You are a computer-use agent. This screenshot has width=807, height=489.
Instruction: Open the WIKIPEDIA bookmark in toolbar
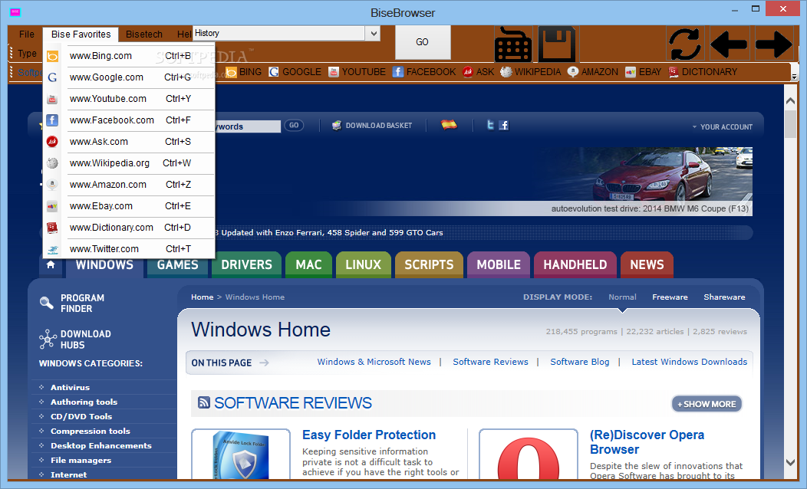pyautogui.click(x=531, y=72)
